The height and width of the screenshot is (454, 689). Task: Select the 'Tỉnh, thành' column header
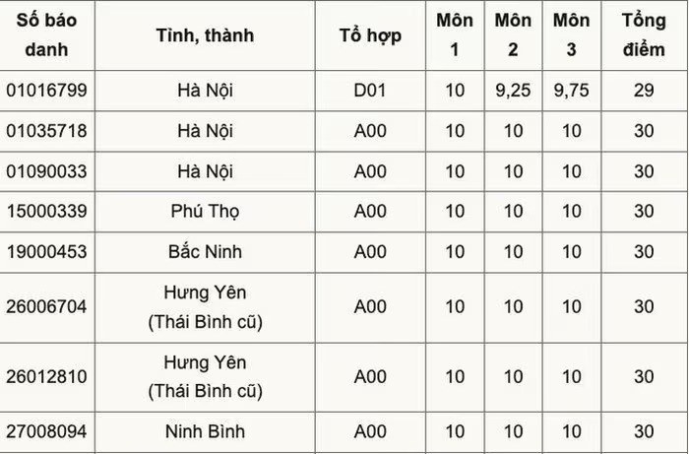[x=205, y=35]
